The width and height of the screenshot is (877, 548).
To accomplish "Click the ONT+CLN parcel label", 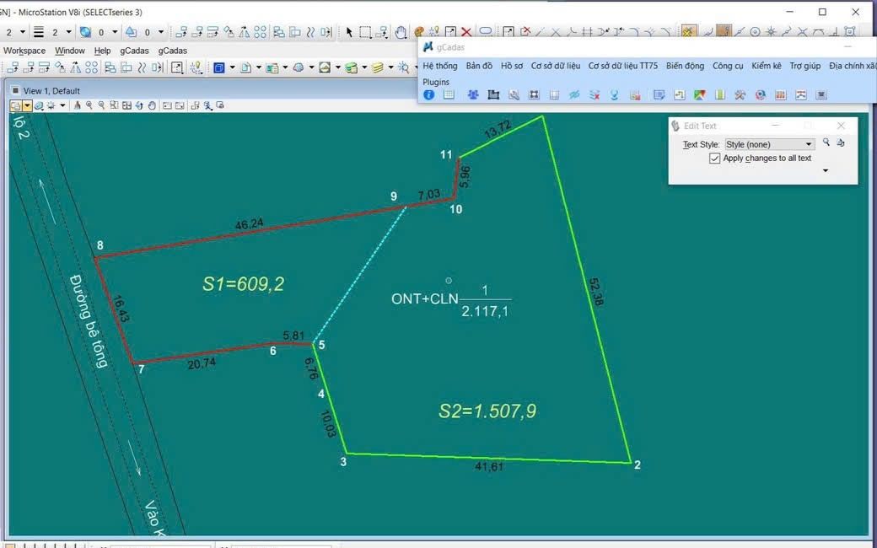I will [x=424, y=298].
